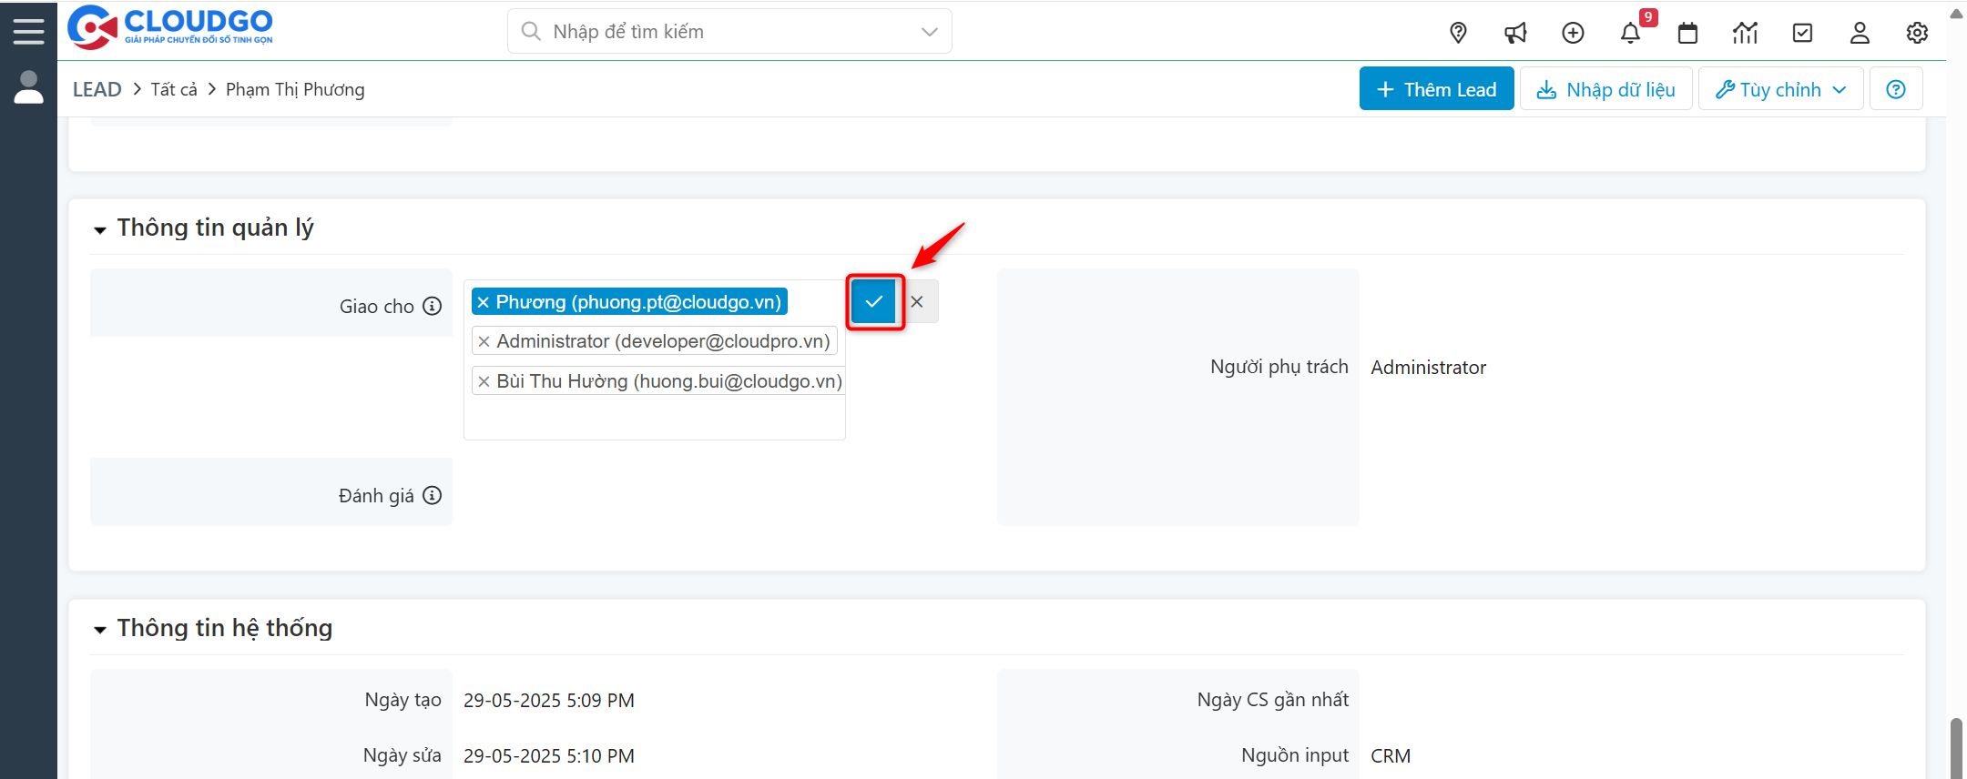This screenshot has width=1967, height=779.
Task: Click the Người phụ trách label
Action: pos(1279,367)
